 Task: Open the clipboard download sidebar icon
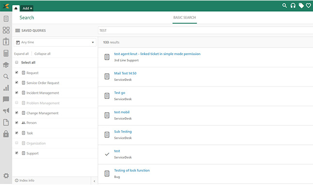tap(6, 42)
